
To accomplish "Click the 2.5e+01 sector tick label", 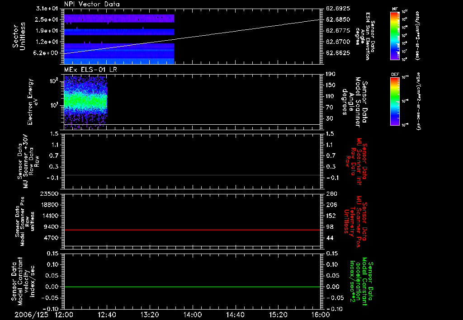I will 47,19.
